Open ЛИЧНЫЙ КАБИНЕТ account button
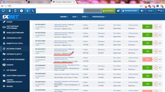Screen dimensions: 165x92 tap(130, 11)
